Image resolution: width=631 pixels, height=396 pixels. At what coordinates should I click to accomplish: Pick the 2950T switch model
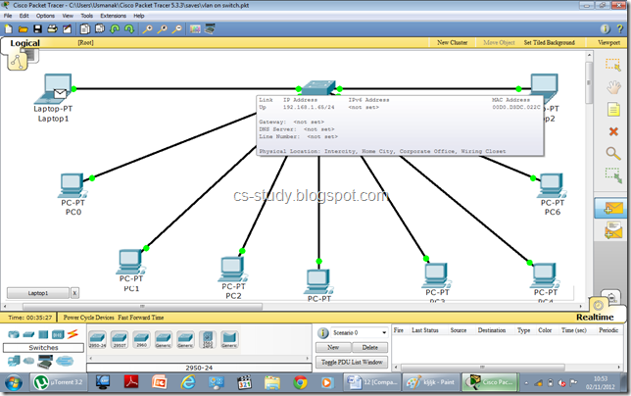tap(120, 339)
